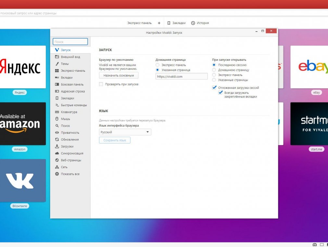The image size is (328, 247).
Task: Open Синхронизация settings via cloud icon
Action: coord(57,153)
